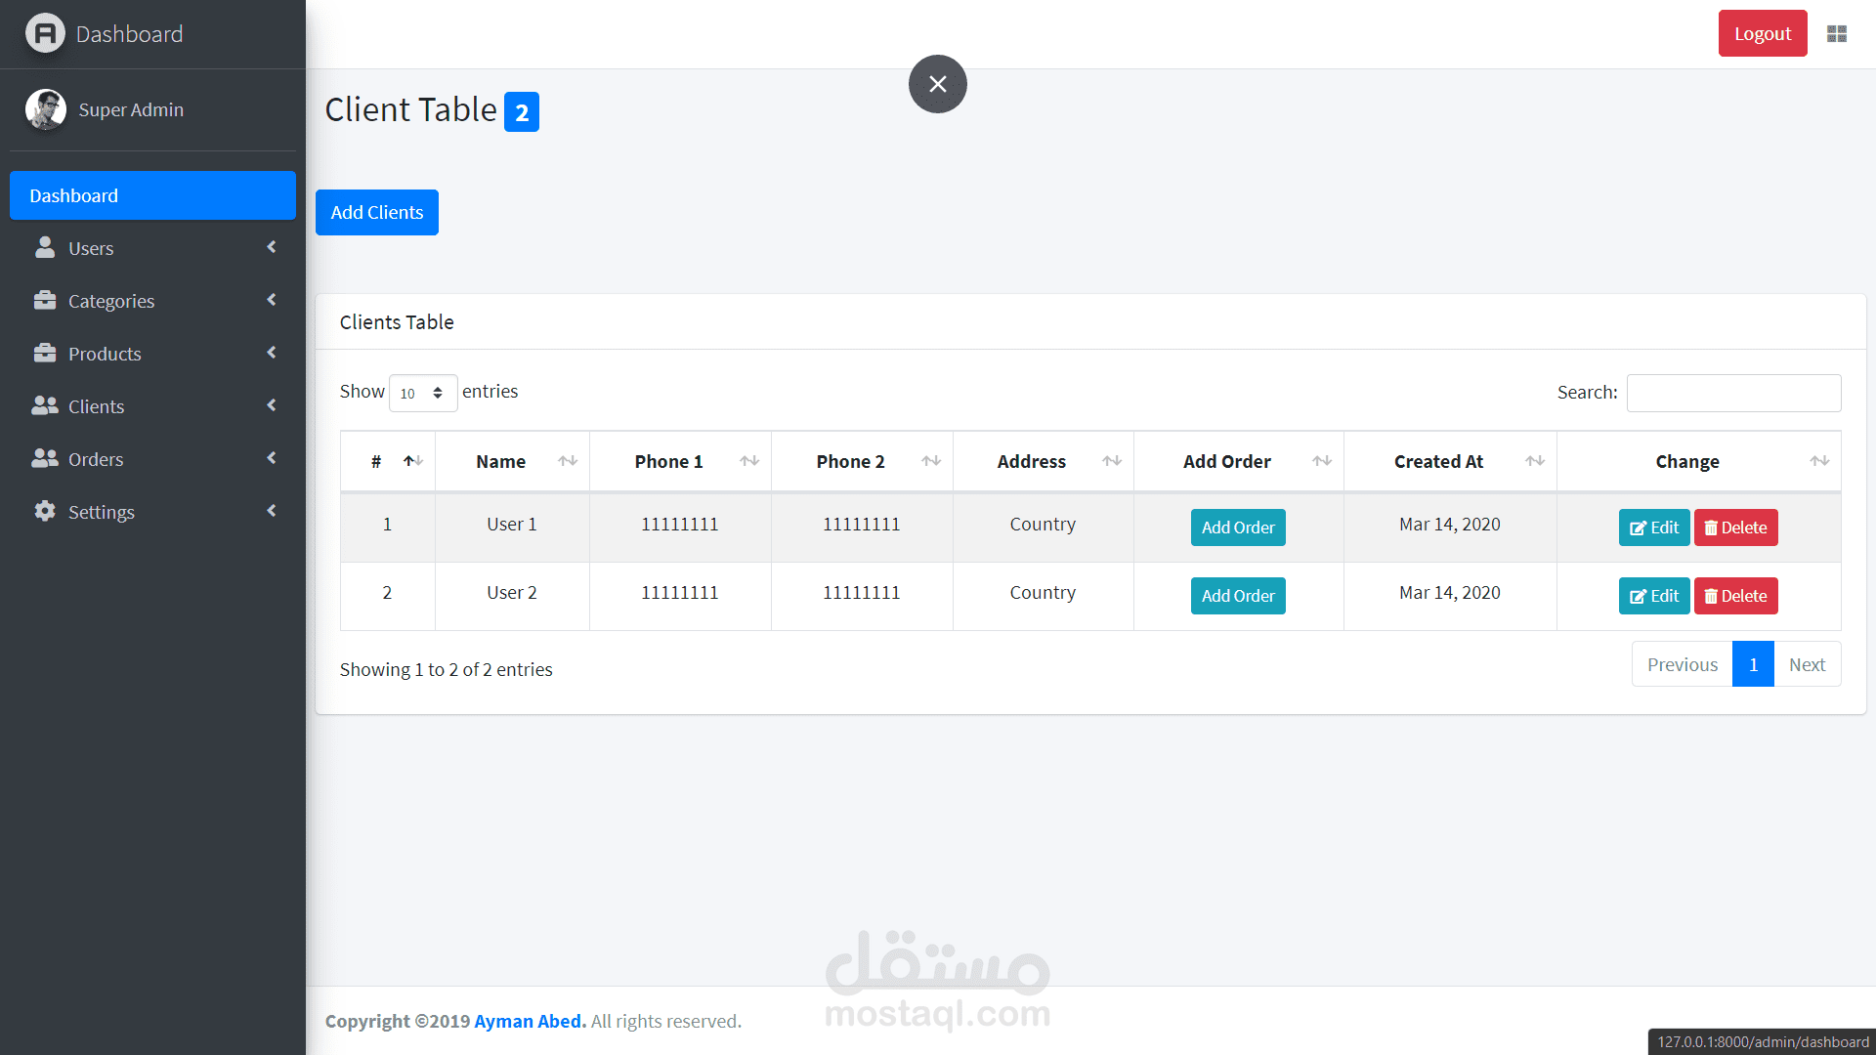The width and height of the screenshot is (1876, 1055).
Task: Expand the Clients sidebar submenu arrow
Action: pos(272,405)
